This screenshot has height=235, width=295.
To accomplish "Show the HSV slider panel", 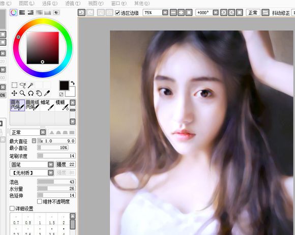I will (31, 13).
